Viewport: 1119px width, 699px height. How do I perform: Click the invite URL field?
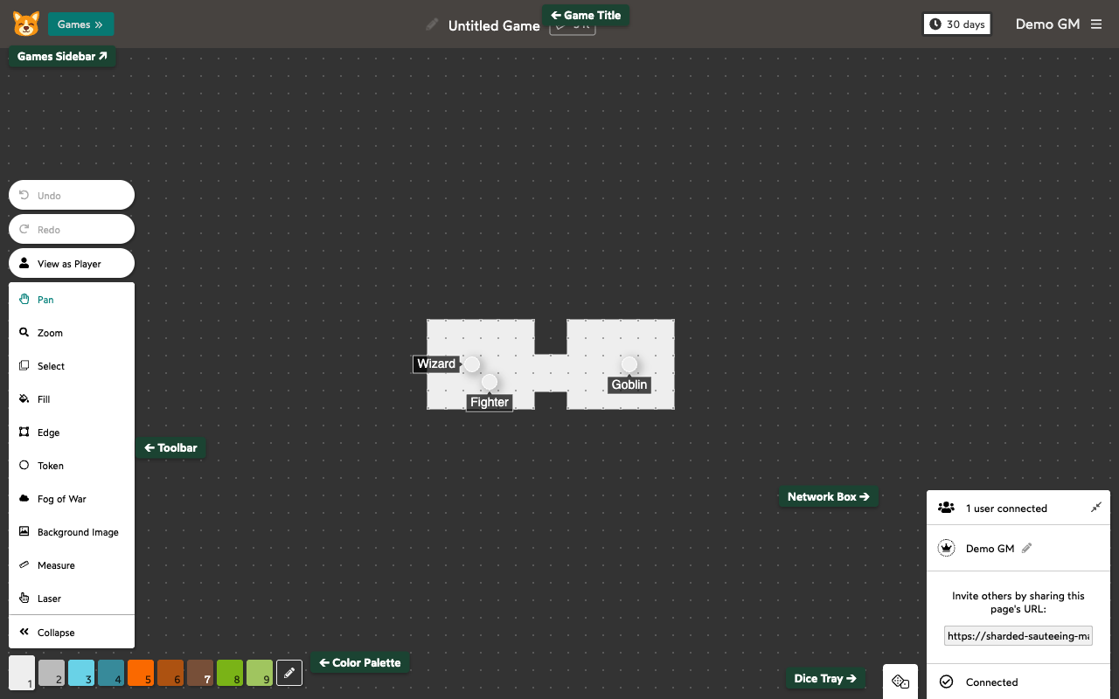[x=1018, y=636]
